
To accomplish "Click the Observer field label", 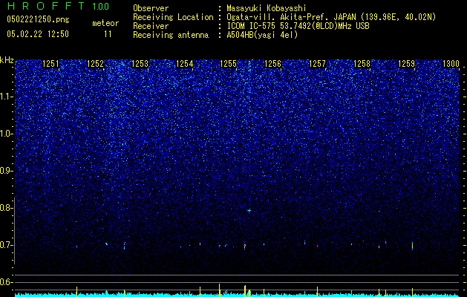I will tap(151, 8).
